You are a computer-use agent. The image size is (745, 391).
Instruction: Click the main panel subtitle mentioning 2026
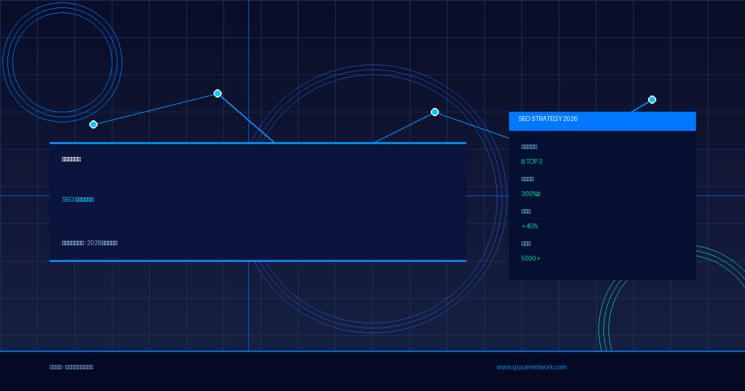(x=89, y=243)
